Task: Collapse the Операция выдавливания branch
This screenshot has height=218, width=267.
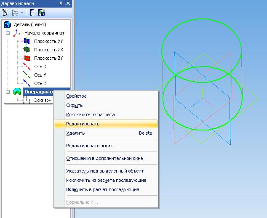Action: click(x=8, y=92)
